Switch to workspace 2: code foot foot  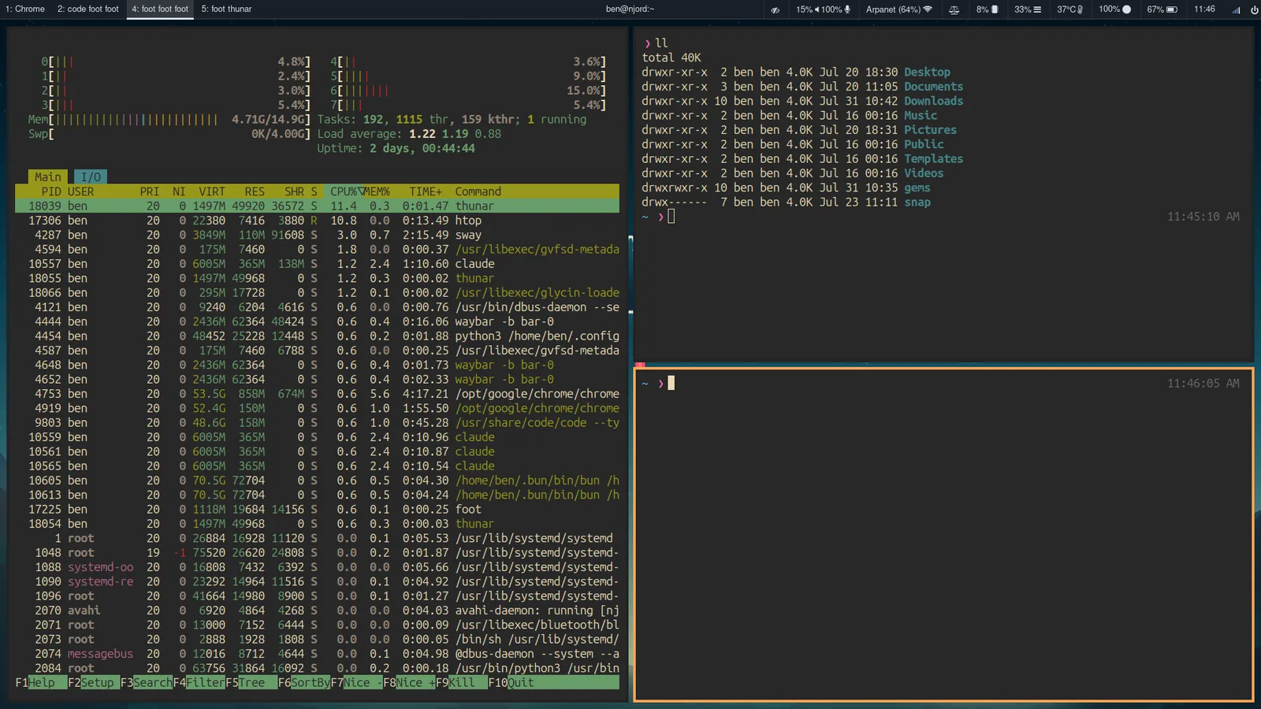tap(87, 9)
